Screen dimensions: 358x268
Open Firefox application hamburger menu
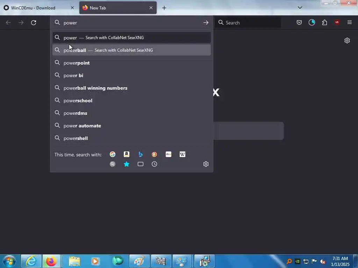tap(350, 22)
